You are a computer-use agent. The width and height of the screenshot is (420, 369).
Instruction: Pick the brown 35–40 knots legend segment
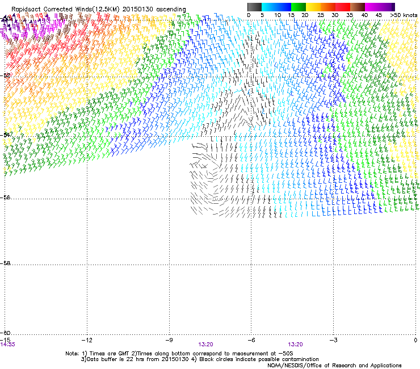358,7
